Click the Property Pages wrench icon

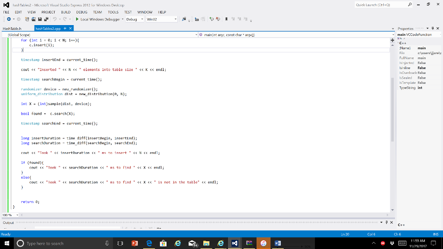tap(404, 38)
